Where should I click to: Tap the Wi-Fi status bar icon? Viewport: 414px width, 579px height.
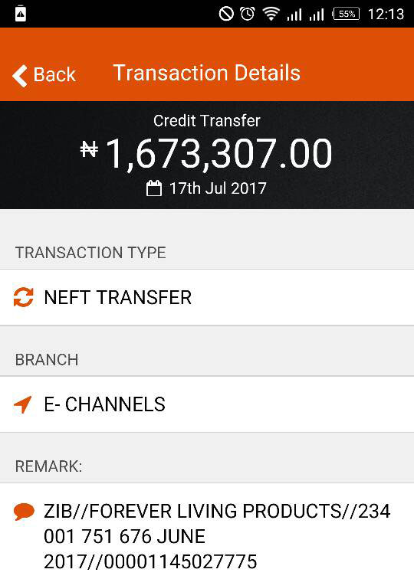(x=271, y=14)
